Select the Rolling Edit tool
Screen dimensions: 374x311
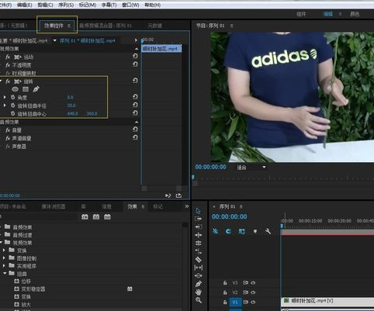198,243
